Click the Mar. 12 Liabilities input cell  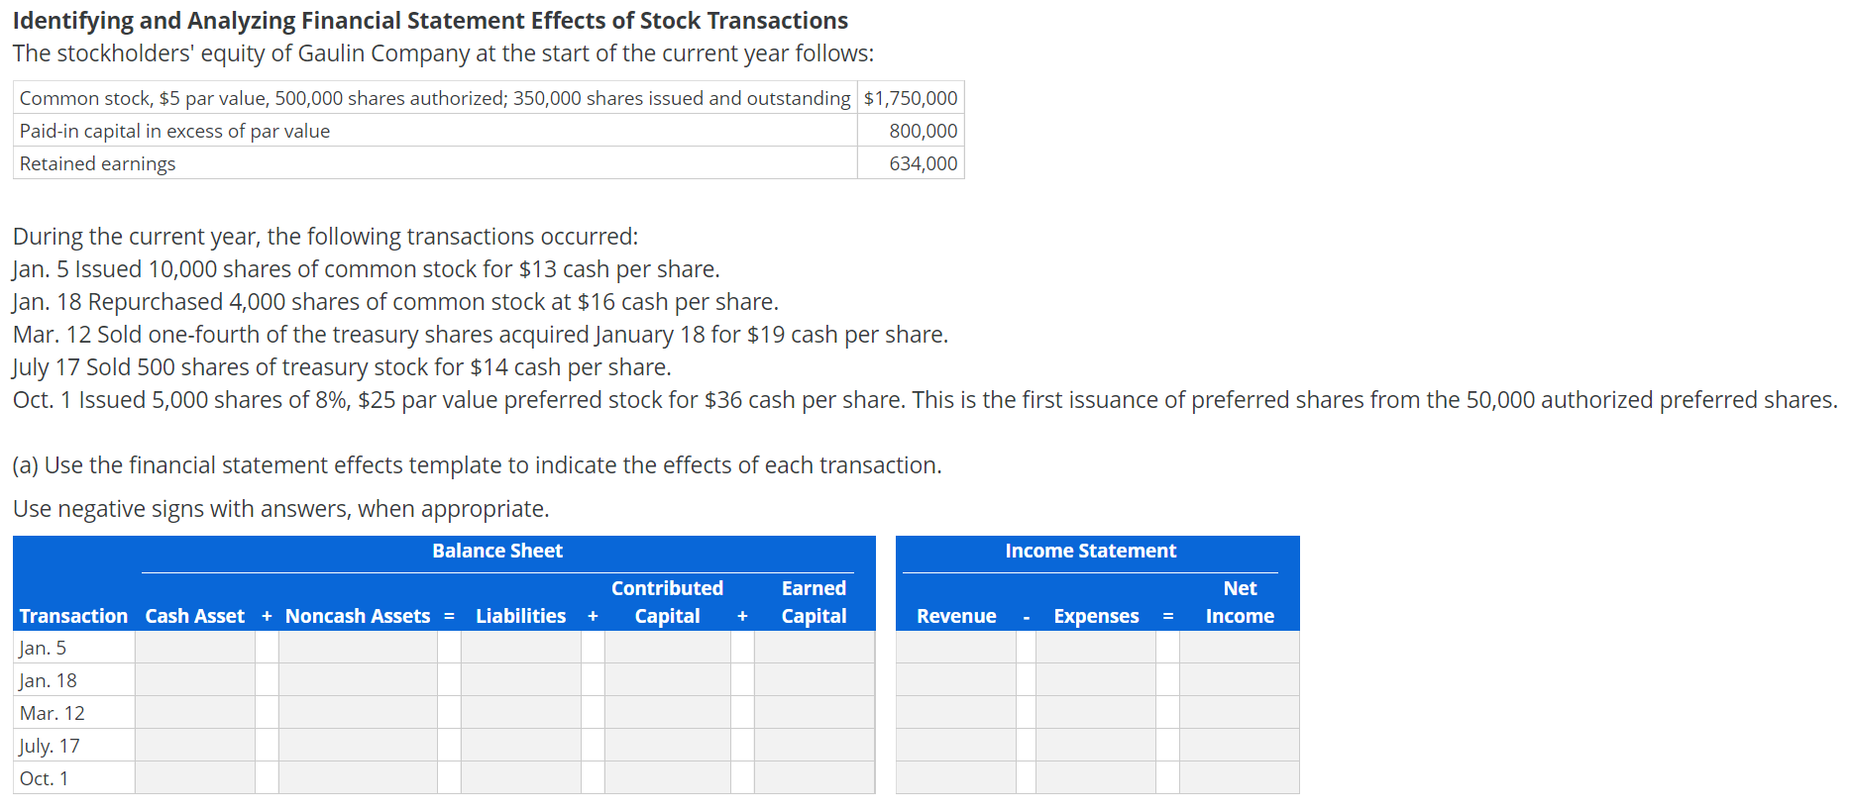tap(521, 713)
